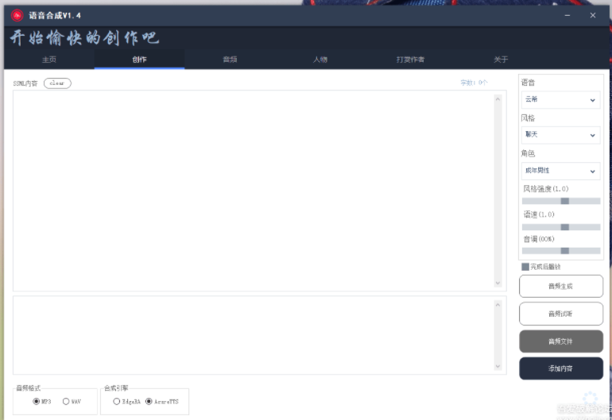This screenshot has height=420, width=612.
Task: Click down arrow of lower text box scrollbar
Action: [x=498, y=366]
